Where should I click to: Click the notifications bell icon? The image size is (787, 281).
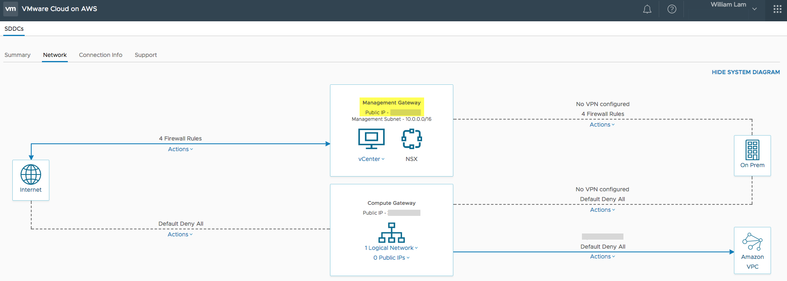pyautogui.click(x=647, y=9)
